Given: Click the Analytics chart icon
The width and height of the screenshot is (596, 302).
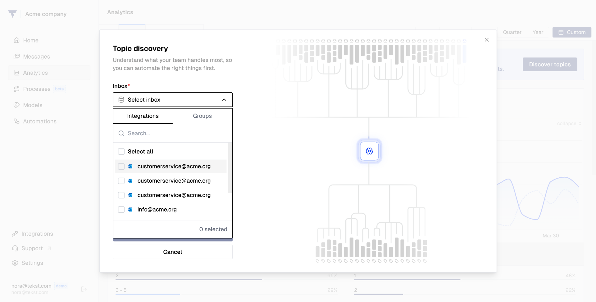Looking at the screenshot, I should click(x=17, y=73).
